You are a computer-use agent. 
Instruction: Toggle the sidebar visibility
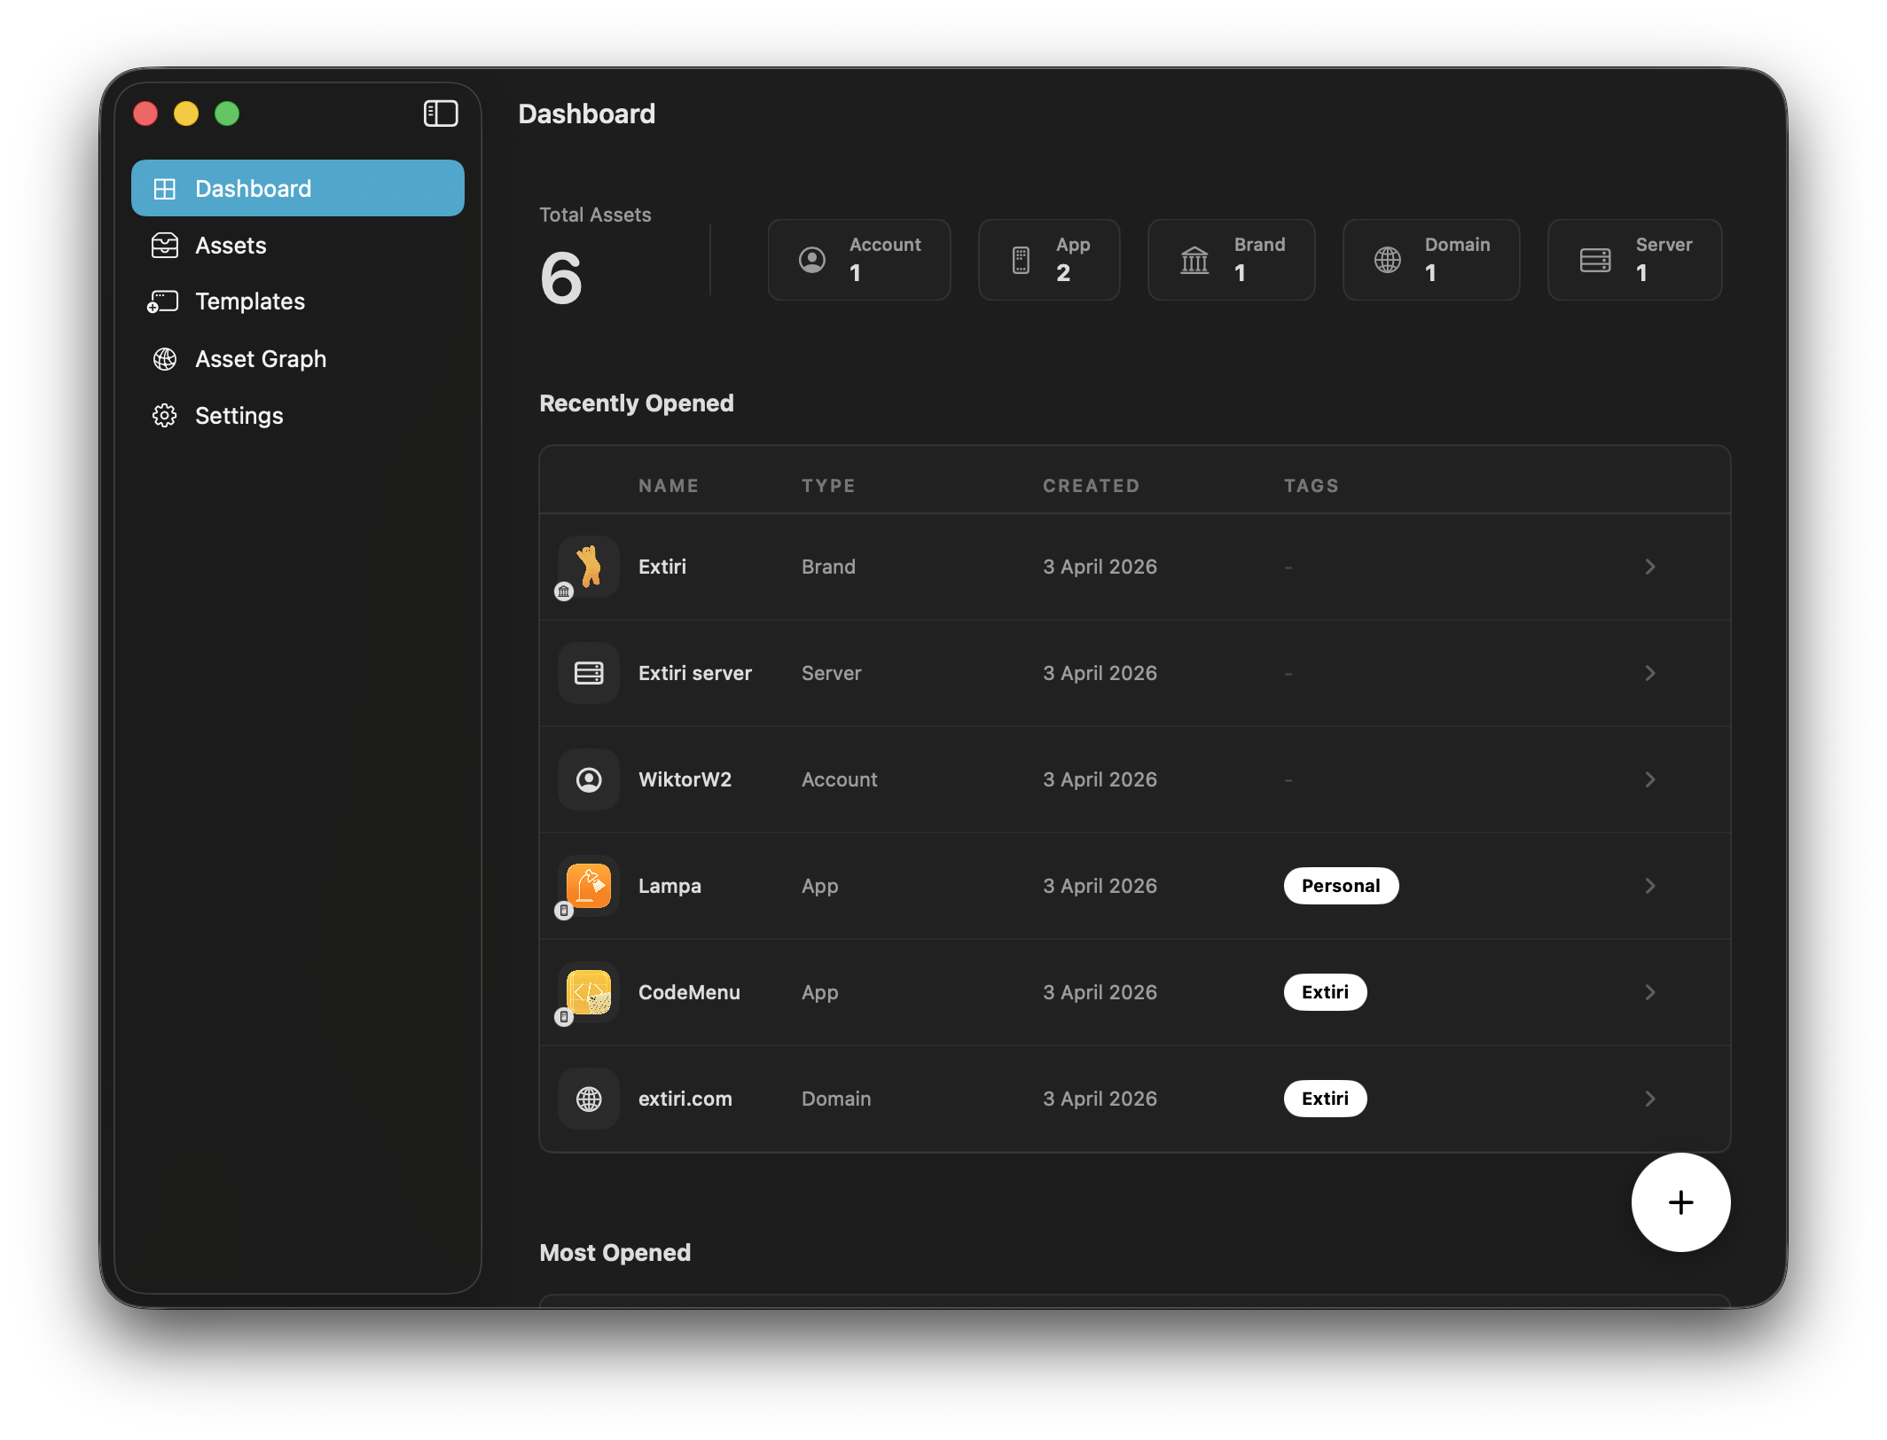[441, 113]
